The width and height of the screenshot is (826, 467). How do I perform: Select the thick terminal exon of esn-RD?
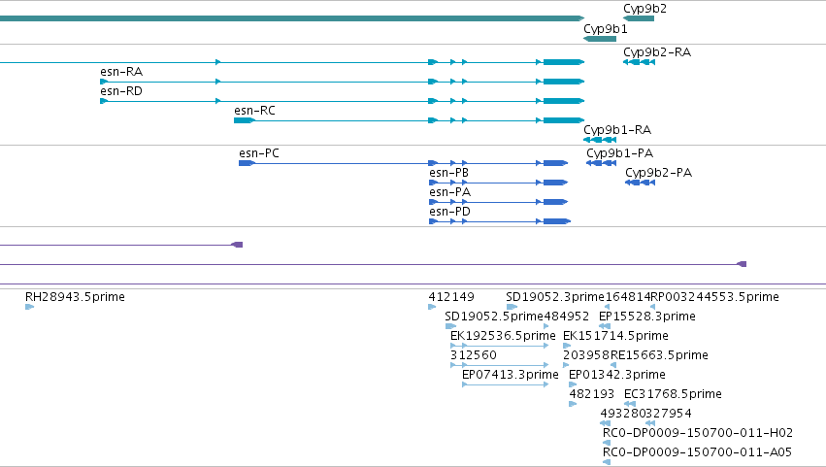(564, 101)
